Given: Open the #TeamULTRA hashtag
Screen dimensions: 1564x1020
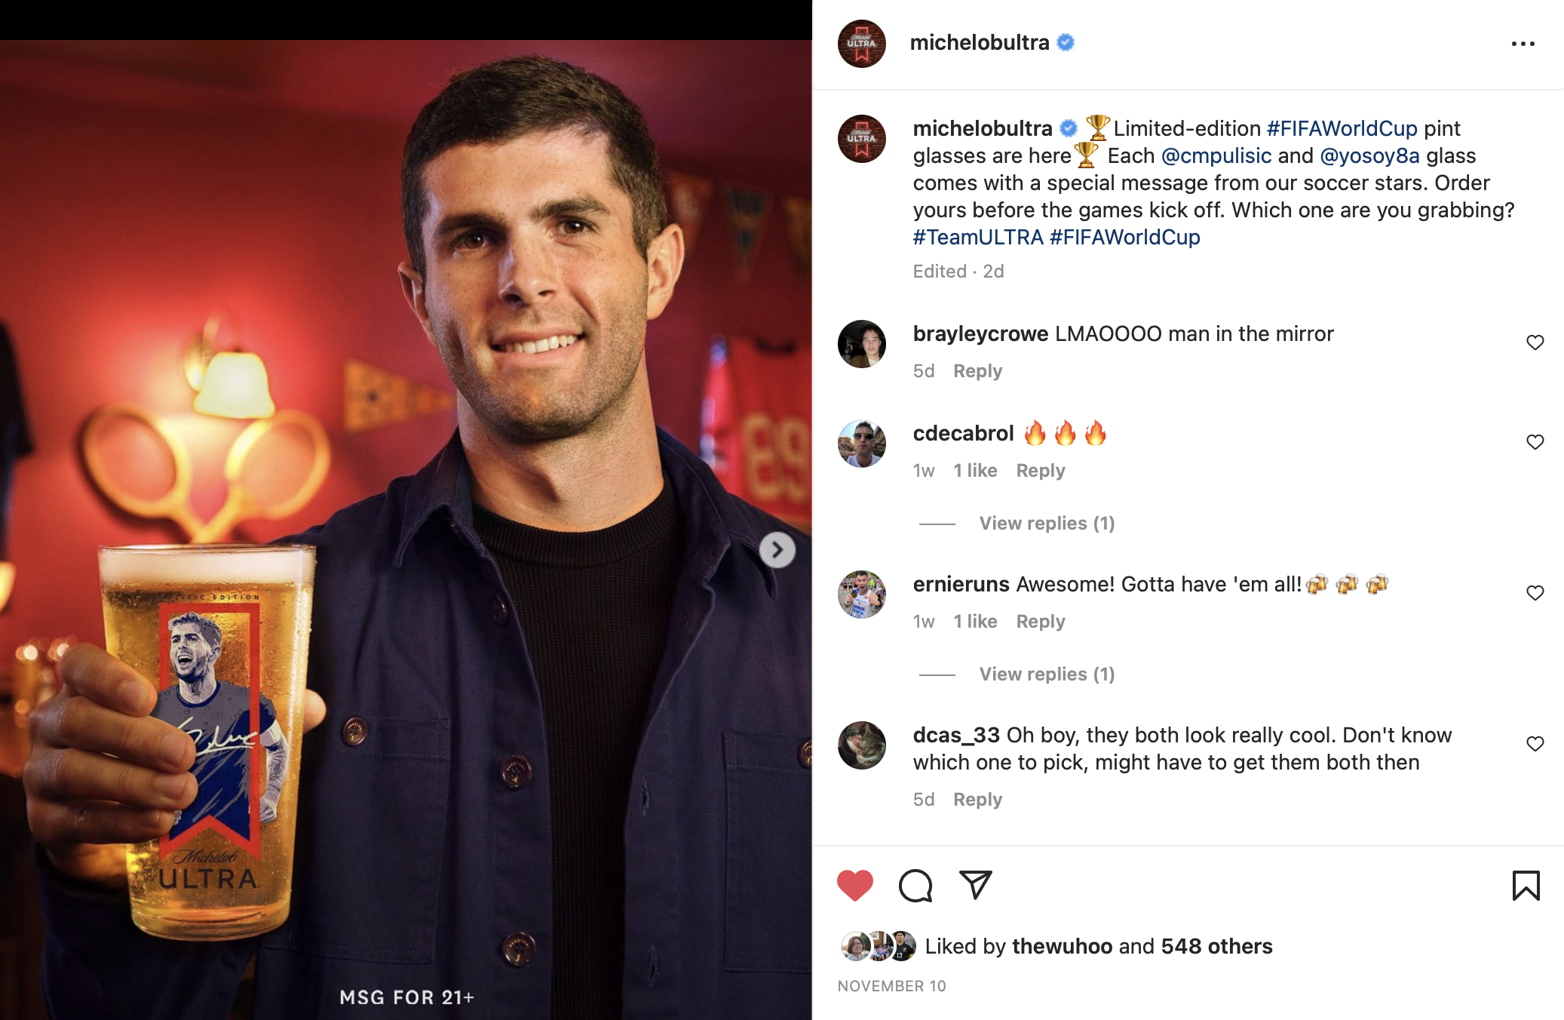Looking at the screenshot, I should 978,238.
